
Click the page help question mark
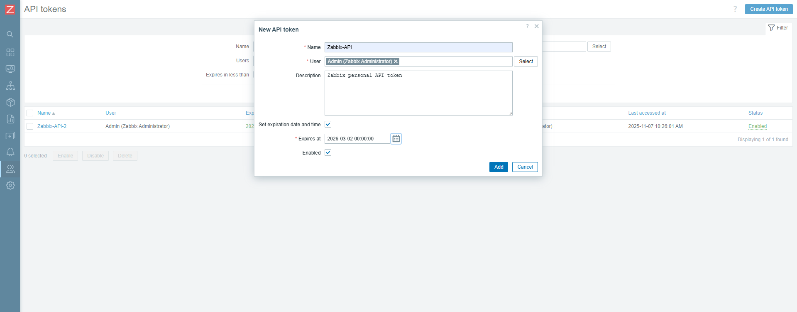pyautogui.click(x=735, y=9)
